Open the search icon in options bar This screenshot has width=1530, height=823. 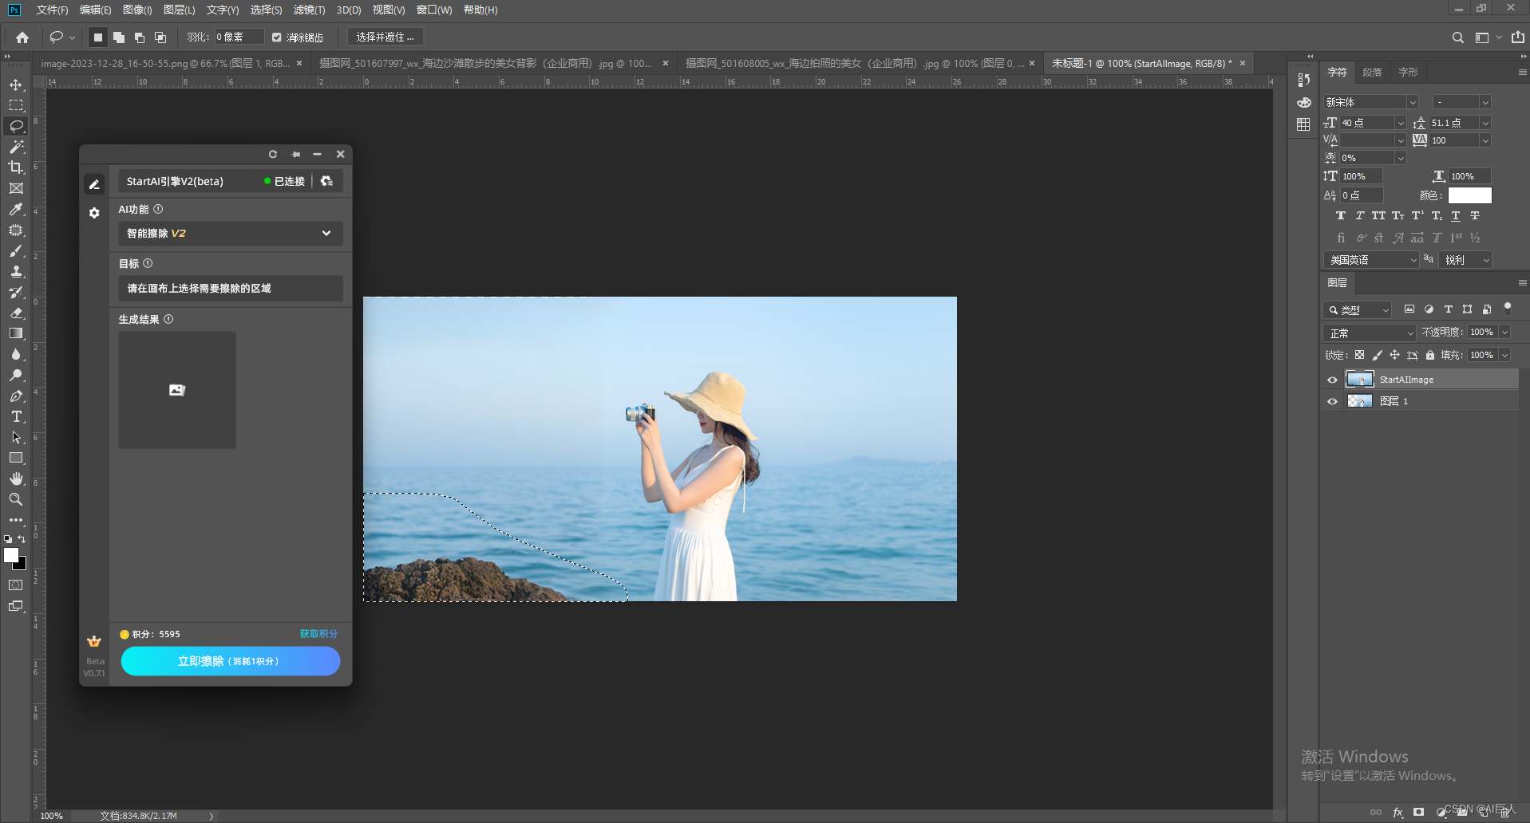coord(1457,37)
